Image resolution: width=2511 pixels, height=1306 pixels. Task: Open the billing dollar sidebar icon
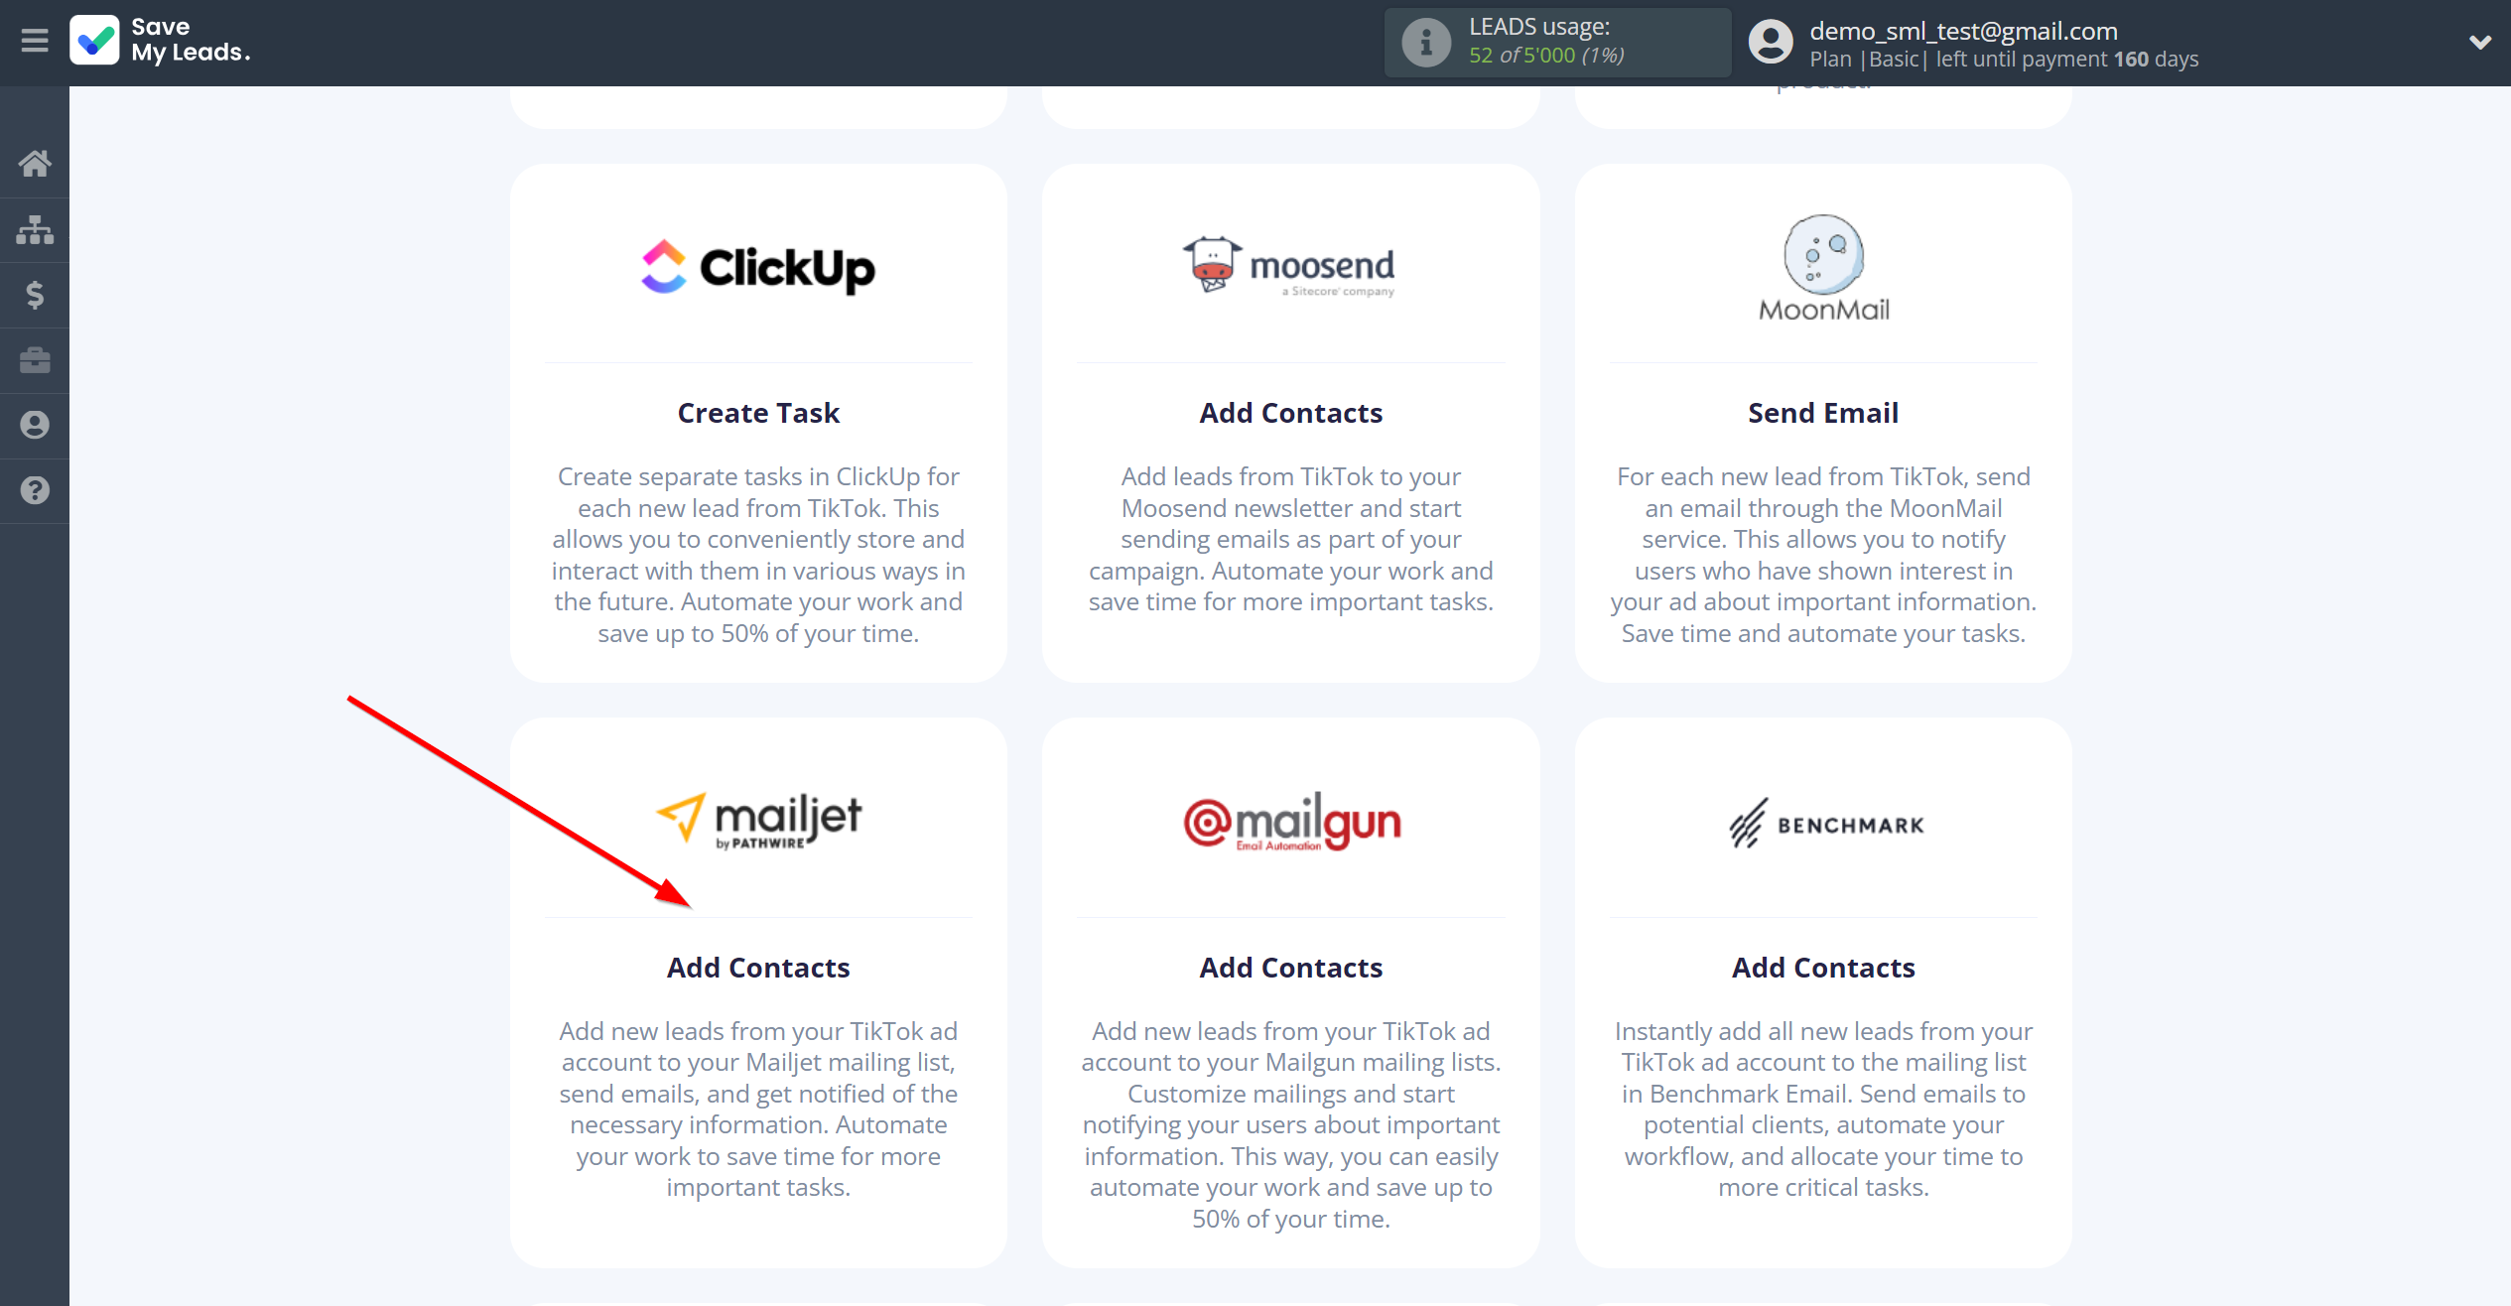tap(35, 295)
